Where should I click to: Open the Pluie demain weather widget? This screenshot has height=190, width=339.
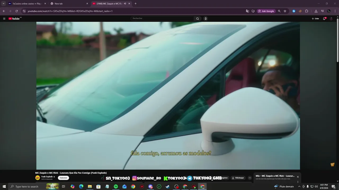(284, 187)
